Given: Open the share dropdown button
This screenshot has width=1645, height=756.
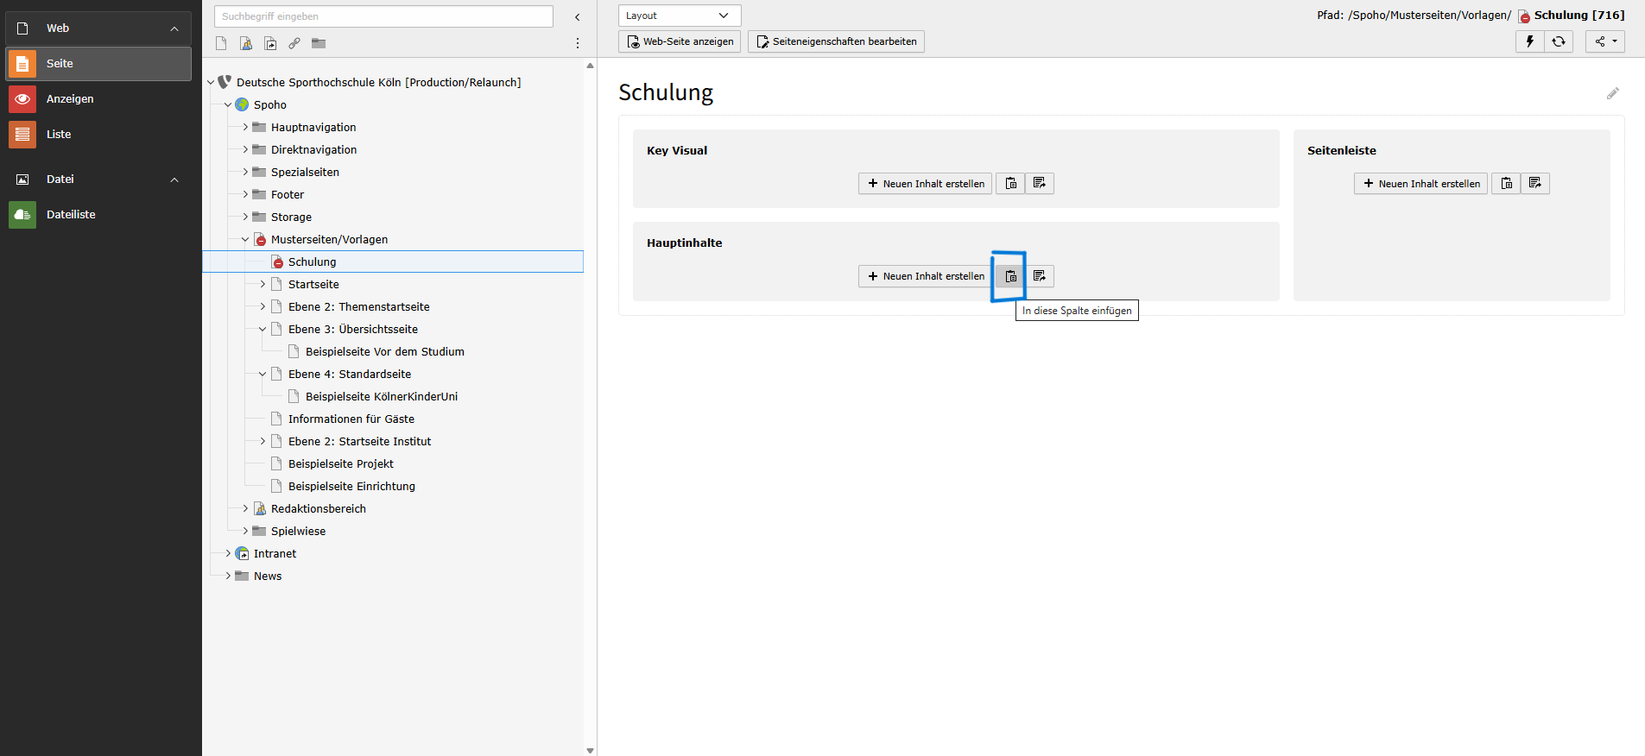Looking at the screenshot, I should [x=1604, y=41].
